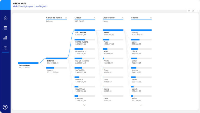Open the bar chart growth icon
The image size is (200, 113).
pyautogui.click(x=5, y=38)
